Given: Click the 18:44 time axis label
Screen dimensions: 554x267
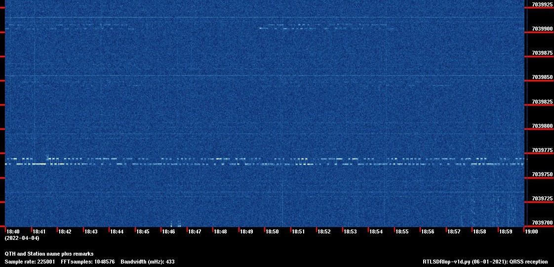Looking at the screenshot, I should (117, 231).
